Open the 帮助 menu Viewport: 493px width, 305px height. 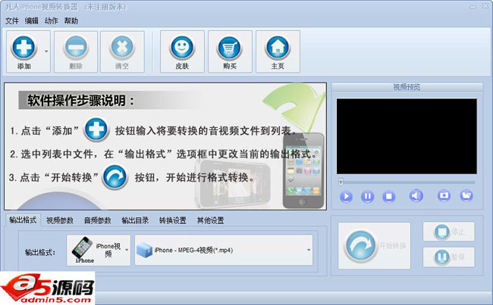(71, 21)
